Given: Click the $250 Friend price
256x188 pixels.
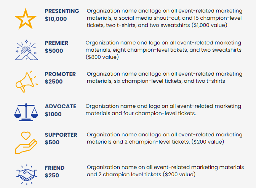Looking at the screenshot, I should click(52, 175).
